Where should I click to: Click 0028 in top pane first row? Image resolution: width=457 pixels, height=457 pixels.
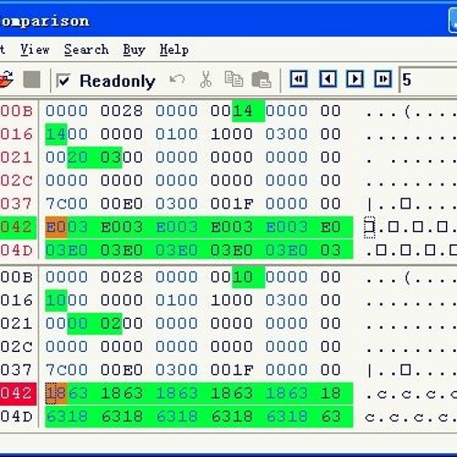point(122,111)
